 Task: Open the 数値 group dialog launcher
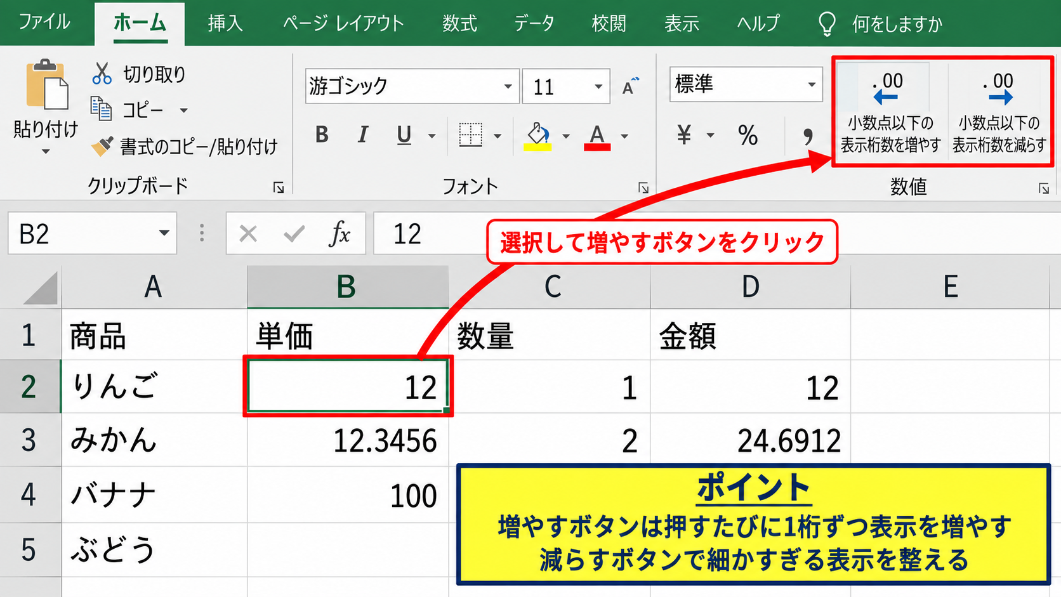click(x=1043, y=188)
